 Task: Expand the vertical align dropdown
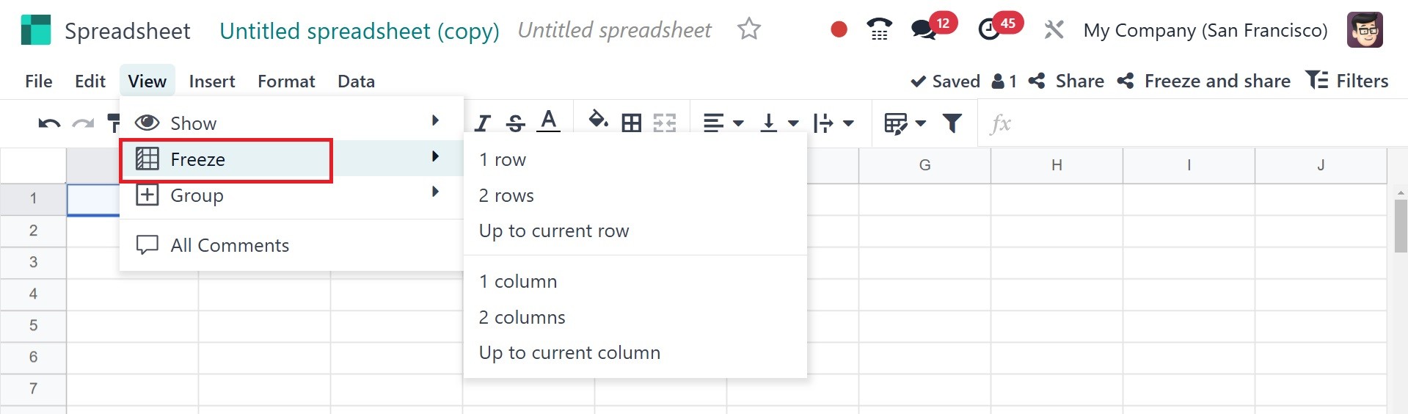click(778, 123)
